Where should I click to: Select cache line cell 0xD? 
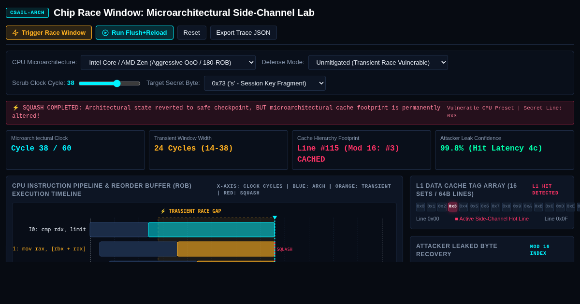click(x=560, y=207)
